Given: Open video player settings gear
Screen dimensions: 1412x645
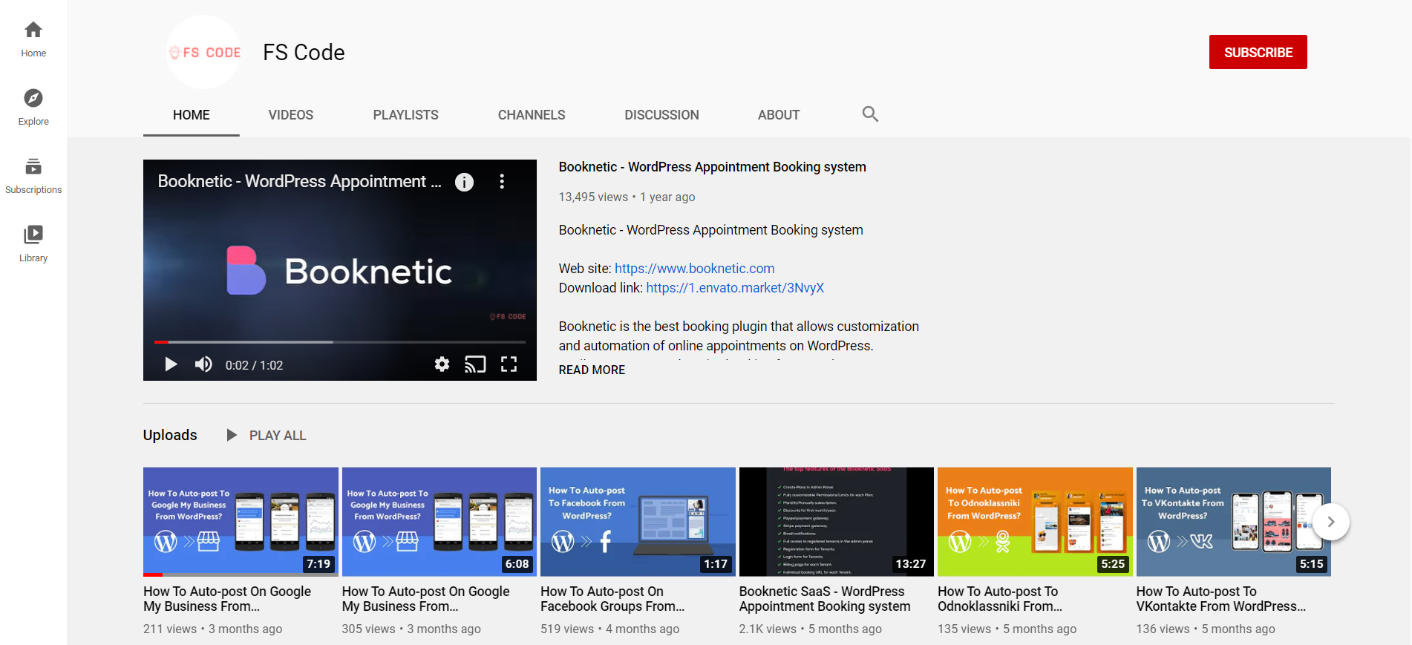Looking at the screenshot, I should click(x=442, y=364).
